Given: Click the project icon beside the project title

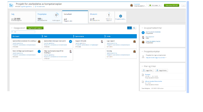Looking at the screenshot, I should (11, 5).
